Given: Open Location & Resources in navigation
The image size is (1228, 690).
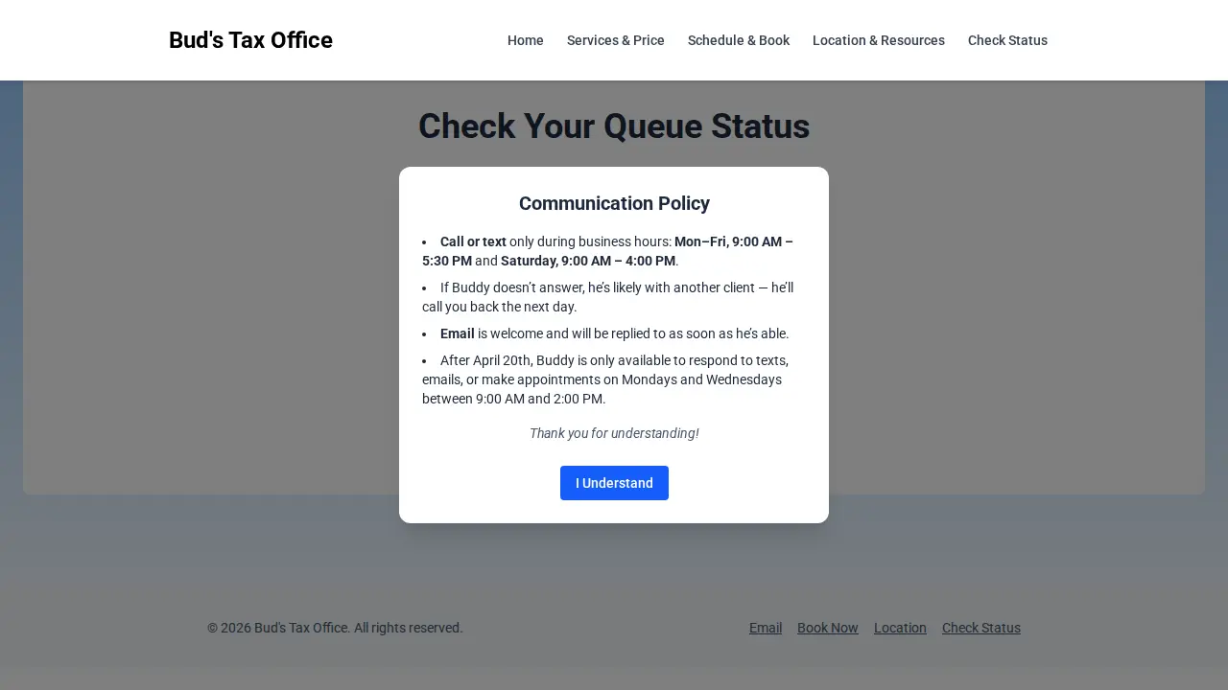Looking at the screenshot, I should coord(879,40).
